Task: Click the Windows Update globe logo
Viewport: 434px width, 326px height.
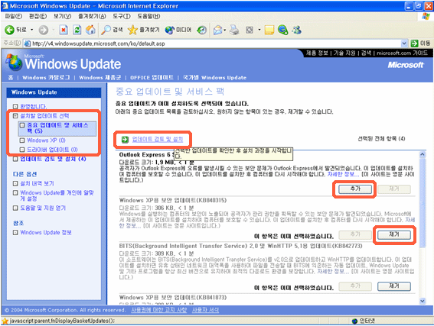Action: (15, 63)
